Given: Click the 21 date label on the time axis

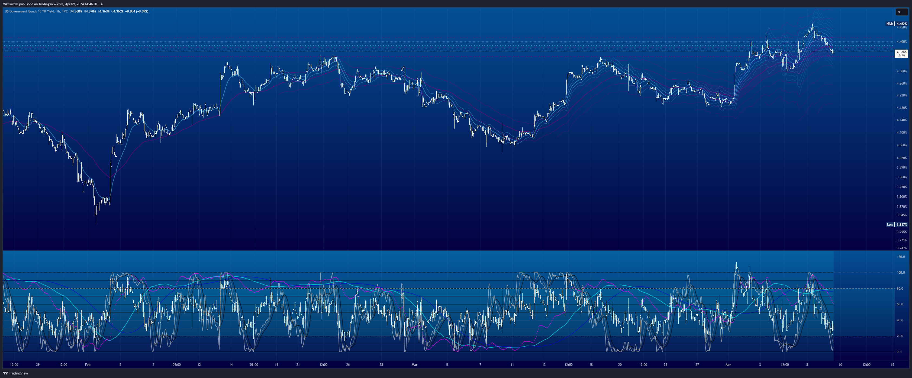Looking at the screenshot, I should click(298, 364).
